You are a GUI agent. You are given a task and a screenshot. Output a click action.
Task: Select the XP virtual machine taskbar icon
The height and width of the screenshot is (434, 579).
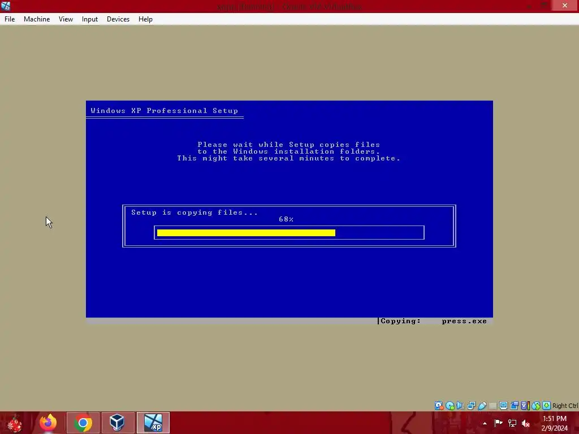(x=153, y=423)
